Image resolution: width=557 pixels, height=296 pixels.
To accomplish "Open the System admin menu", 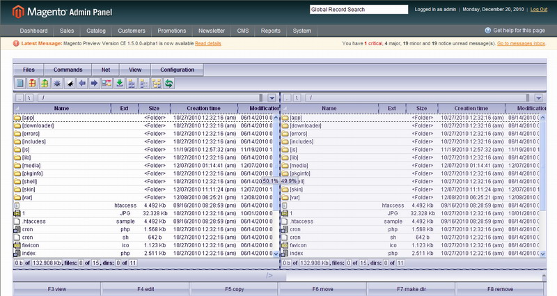I will 302,31.
